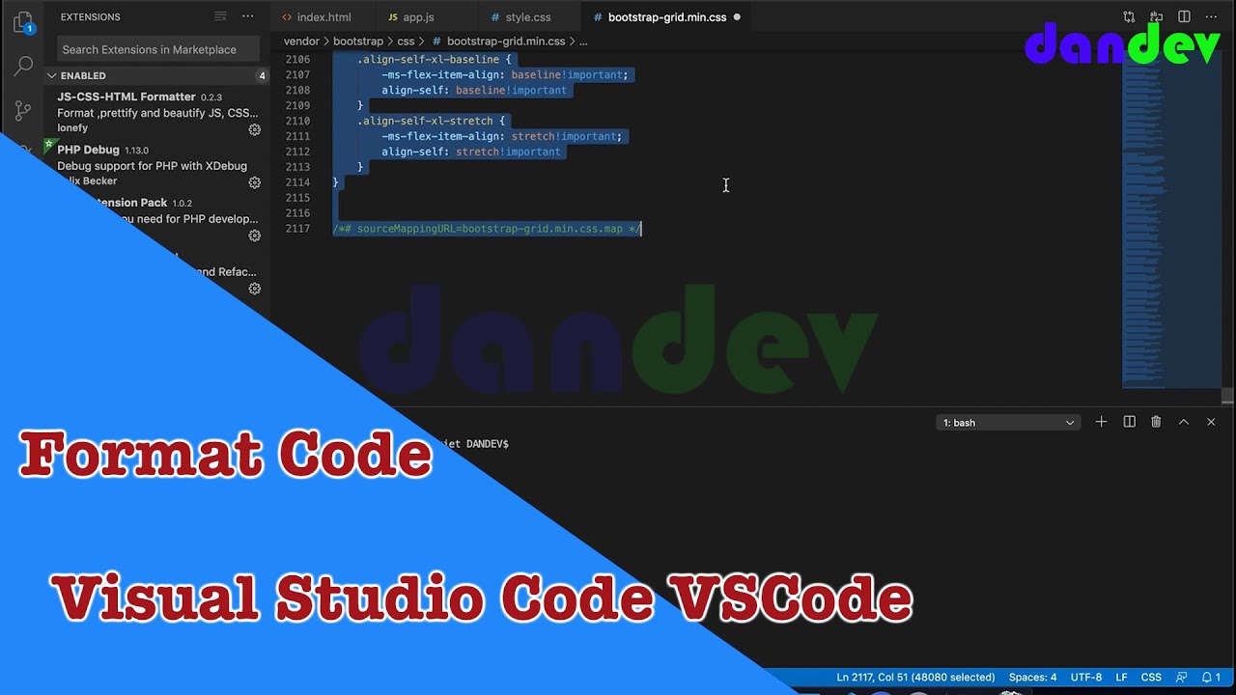Click the sourceMappingURL comment line
This screenshot has height=695, width=1236.
click(x=487, y=229)
